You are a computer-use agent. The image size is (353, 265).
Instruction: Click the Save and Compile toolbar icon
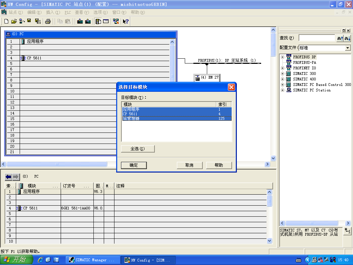pos(38,21)
